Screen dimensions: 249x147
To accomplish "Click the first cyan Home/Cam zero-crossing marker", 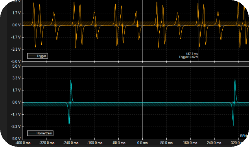I will [70, 103].
